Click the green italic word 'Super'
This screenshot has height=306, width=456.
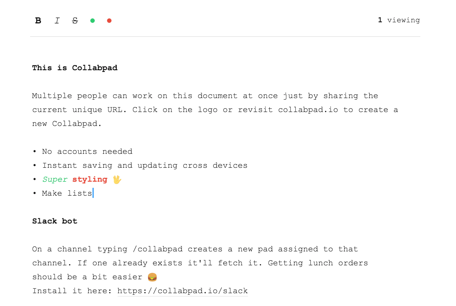(55, 179)
